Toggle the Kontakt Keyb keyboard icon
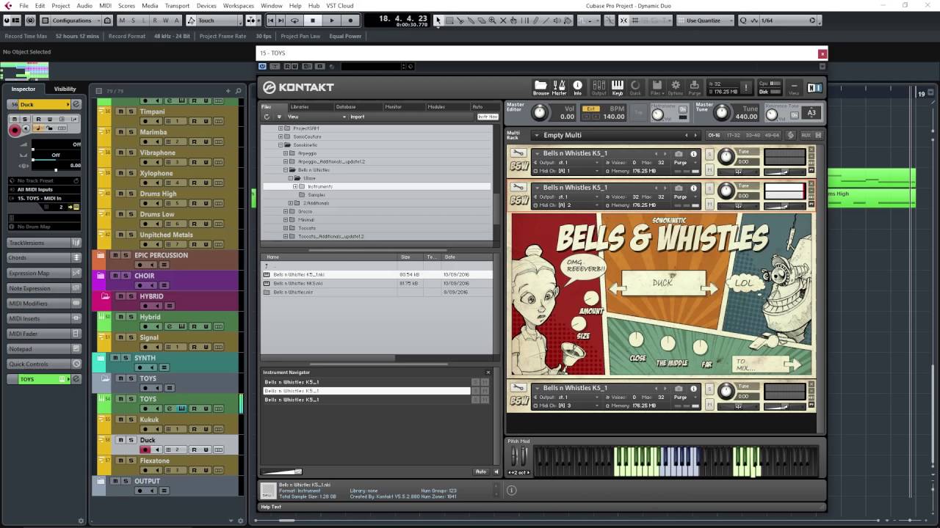Screen dimensions: 940x528 tap(617, 87)
